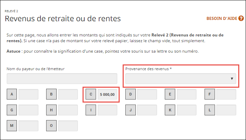The height and width of the screenshot is (140, 246).
Task: Click the input field for case I
Action: 107,110
